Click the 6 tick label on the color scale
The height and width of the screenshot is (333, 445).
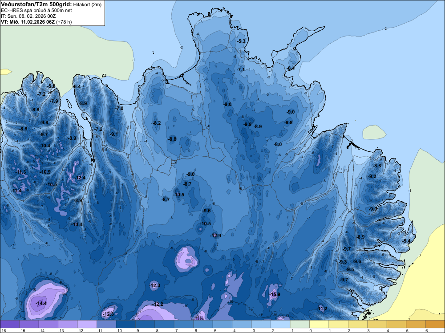coord(426,330)
